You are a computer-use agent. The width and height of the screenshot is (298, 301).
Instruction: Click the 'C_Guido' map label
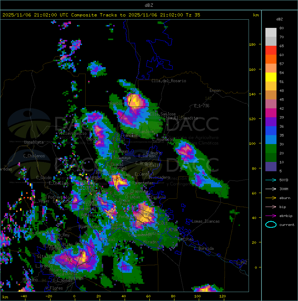(x=44, y=178)
